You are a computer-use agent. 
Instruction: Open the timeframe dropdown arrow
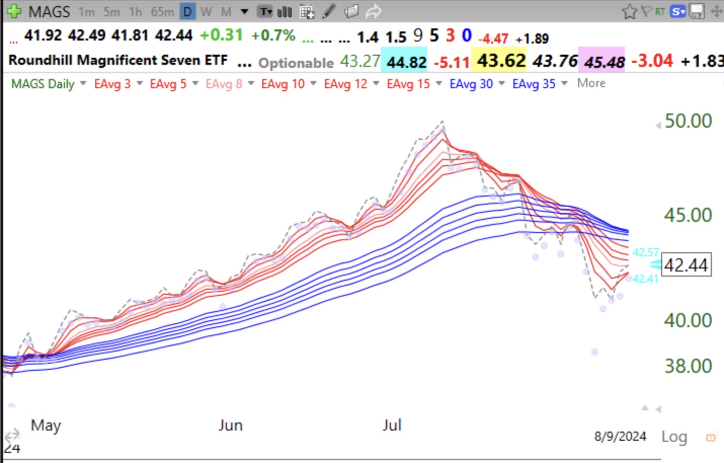[x=244, y=12]
